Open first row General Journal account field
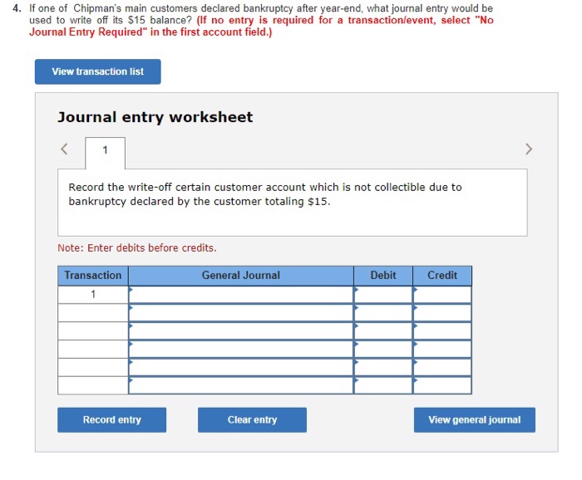The width and height of the screenshot is (582, 480). tap(241, 295)
